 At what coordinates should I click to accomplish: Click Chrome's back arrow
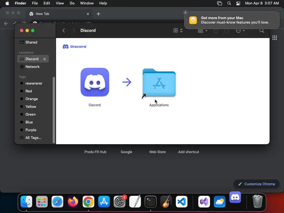tap(6, 24)
